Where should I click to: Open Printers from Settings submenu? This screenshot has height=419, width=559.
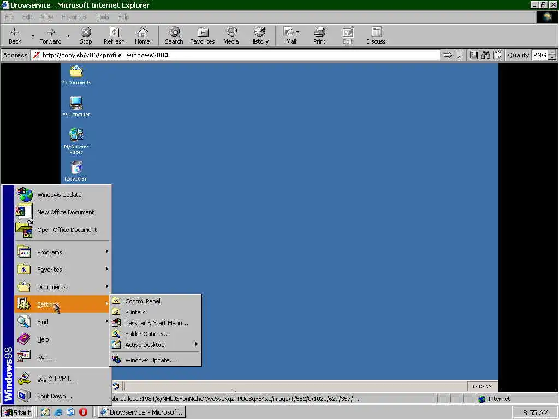tap(156, 312)
